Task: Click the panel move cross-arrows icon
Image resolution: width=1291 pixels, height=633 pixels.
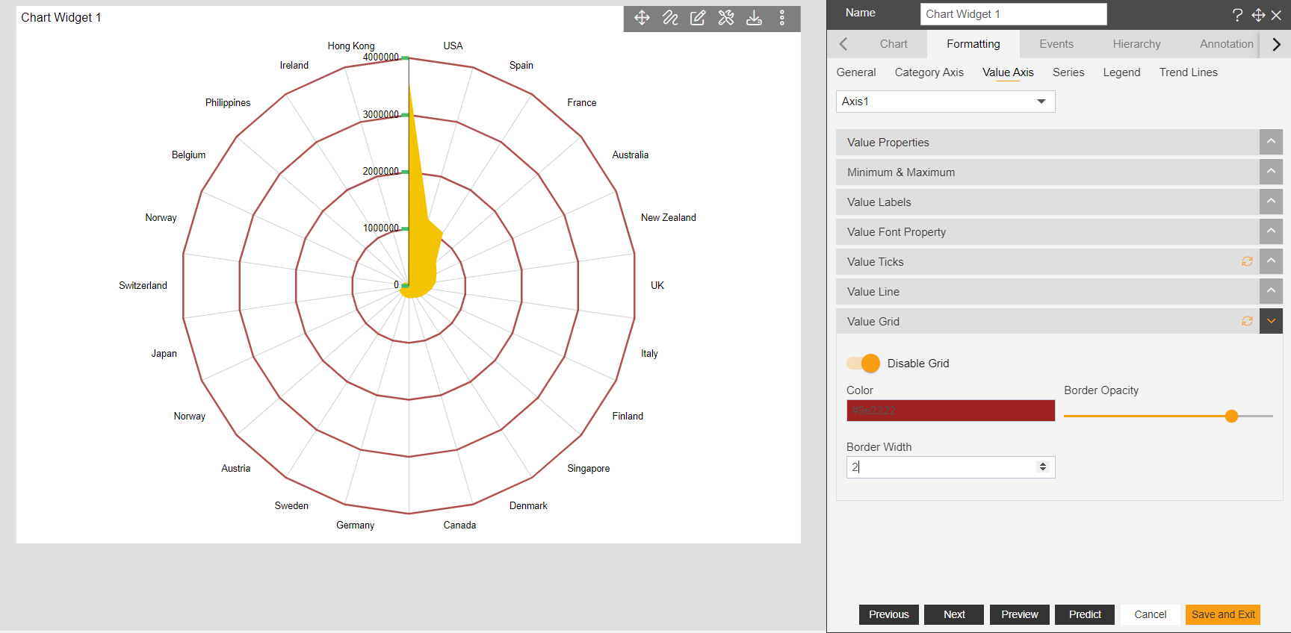Action: click(1258, 15)
